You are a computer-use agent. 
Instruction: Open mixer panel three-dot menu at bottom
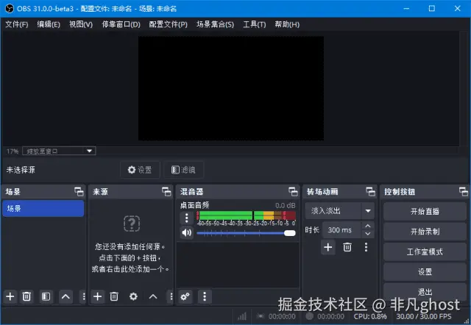(205, 296)
